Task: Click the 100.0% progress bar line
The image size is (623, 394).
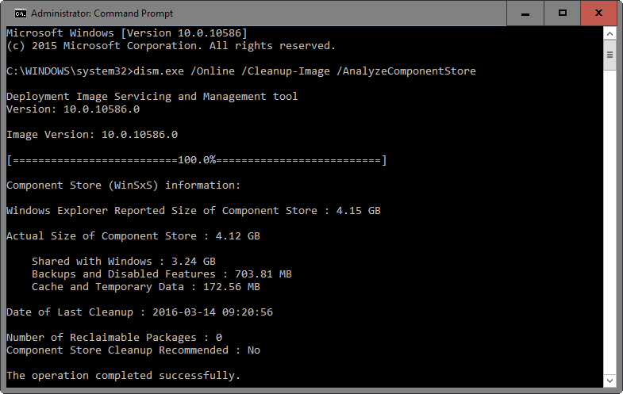Action: (x=197, y=160)
